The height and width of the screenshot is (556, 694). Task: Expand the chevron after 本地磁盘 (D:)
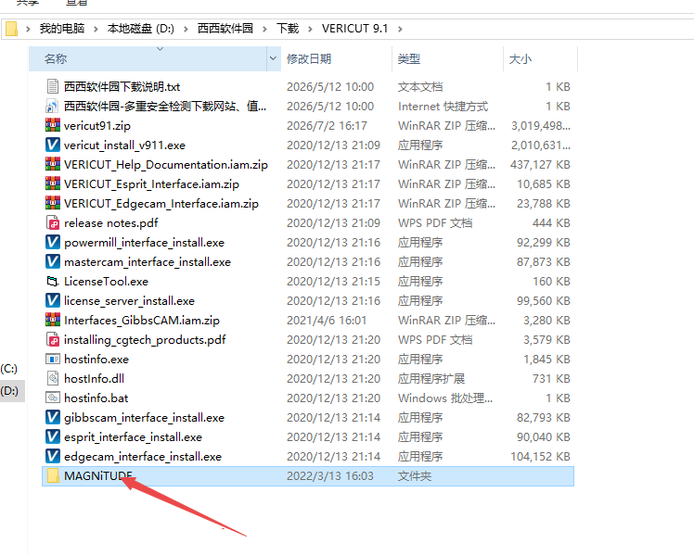[186, 29]
